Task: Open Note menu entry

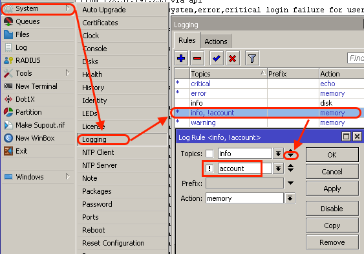Action: pos(122,178)
